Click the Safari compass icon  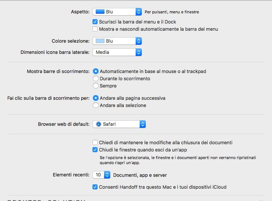pos(98,124)
